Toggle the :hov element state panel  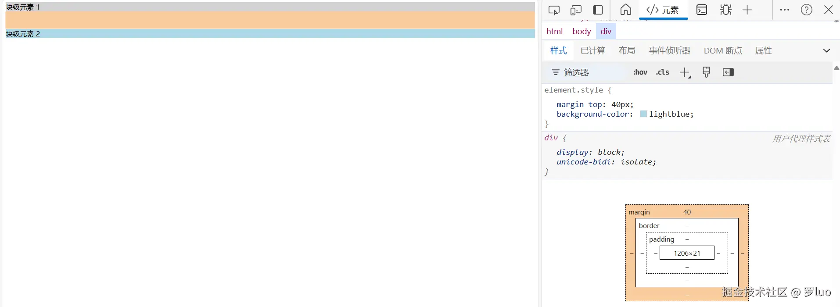640,72
